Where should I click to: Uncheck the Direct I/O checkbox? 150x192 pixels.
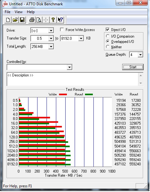click(107, 29)
